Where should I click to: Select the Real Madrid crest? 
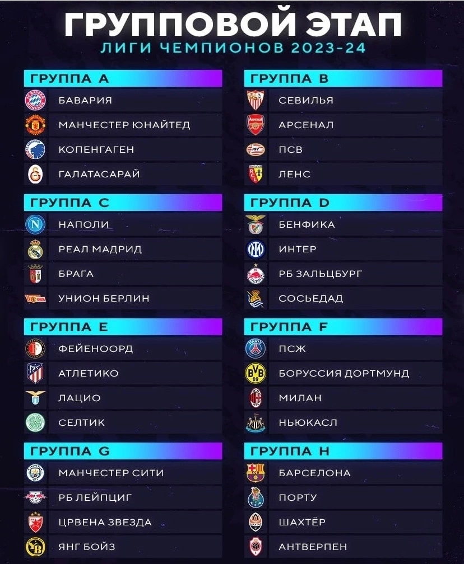(35, 249)
